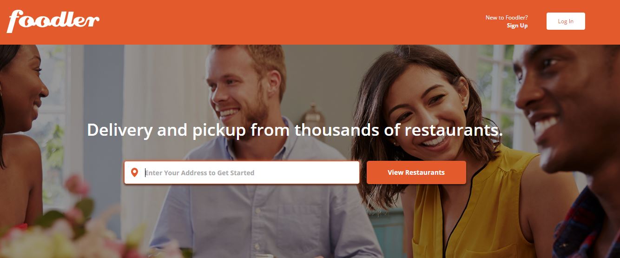
Task: Click the orange location pin icon
Action: (135, 172)
